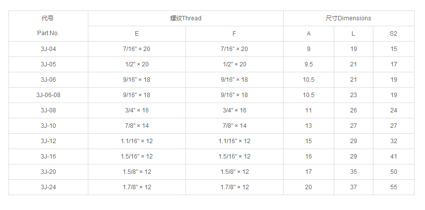Screen dimensions: 425x210
Task: Select the S2 value 41 for 3J-16
Action: (x=393, y=157)
